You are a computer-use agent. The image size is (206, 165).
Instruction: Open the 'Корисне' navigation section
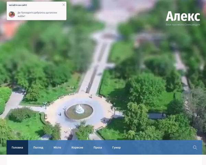click(x=77, y=147)
